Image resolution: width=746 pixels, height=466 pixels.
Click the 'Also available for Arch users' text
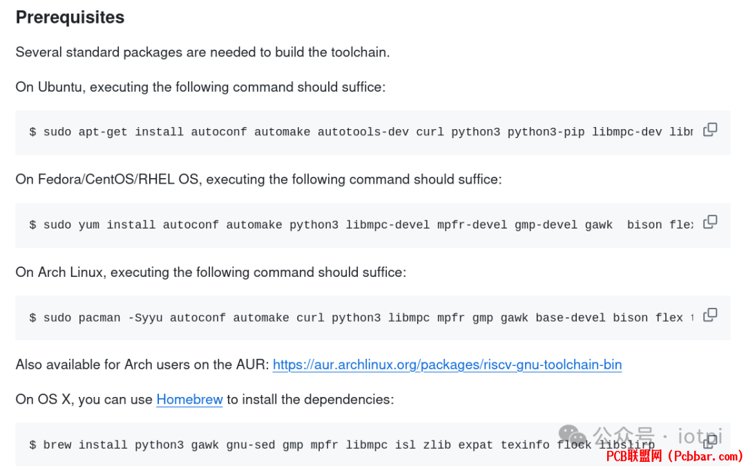(143, 365)
